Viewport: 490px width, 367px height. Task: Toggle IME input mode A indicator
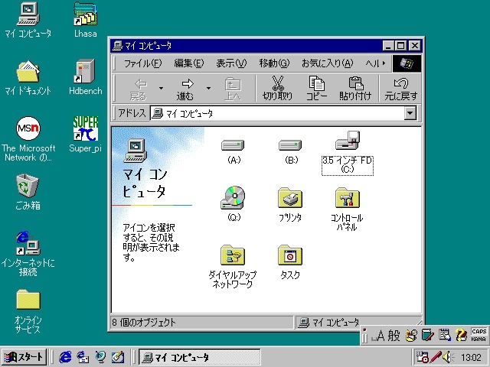[380, 336]
